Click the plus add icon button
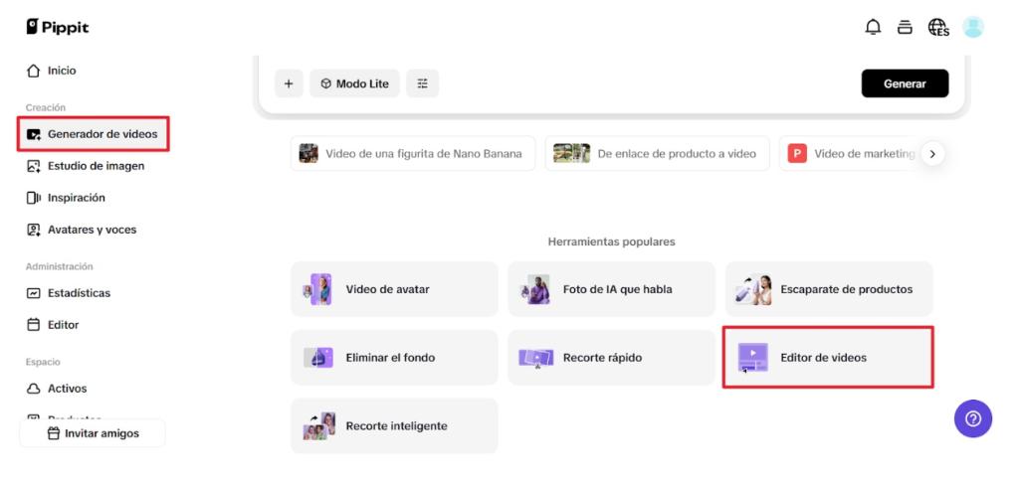 [x=288, y=83]
